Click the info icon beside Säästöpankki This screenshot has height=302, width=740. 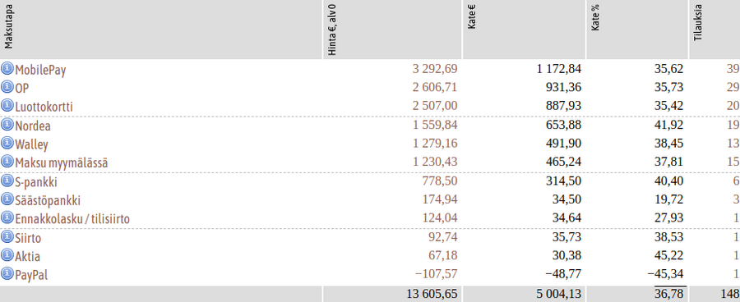7,199
